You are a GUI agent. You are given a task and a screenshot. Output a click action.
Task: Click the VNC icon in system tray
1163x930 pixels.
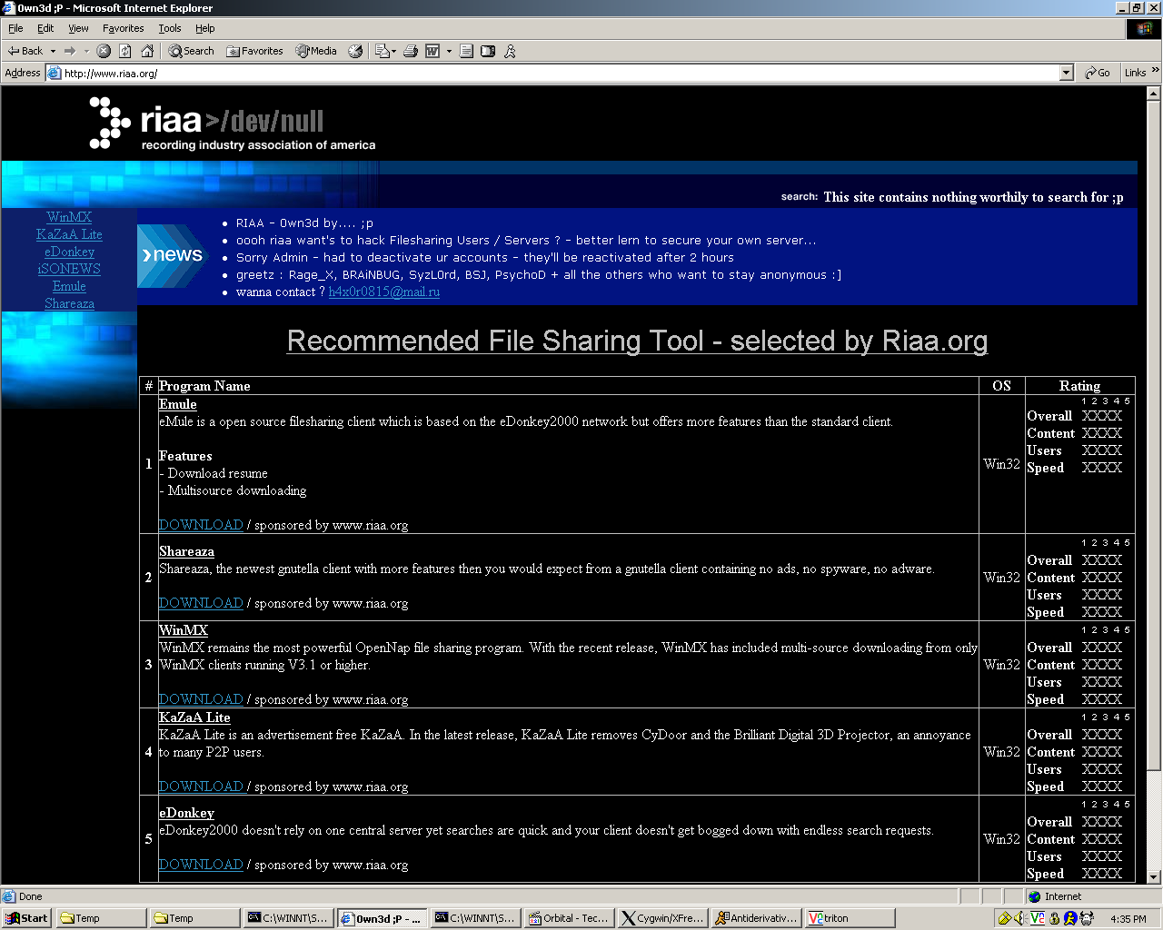point(1037,918)
